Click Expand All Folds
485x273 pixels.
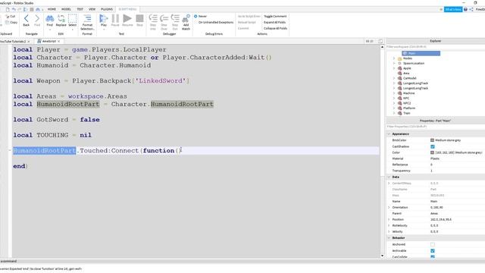[x=274, y=22]
